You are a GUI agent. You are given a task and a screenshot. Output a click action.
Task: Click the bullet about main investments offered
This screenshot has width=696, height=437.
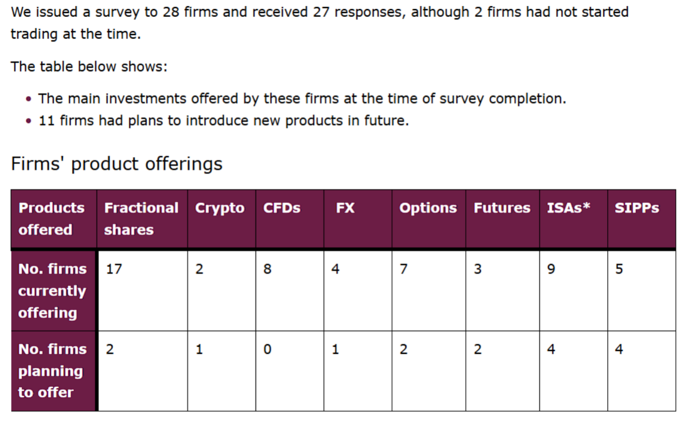click(x=302, y=98)
